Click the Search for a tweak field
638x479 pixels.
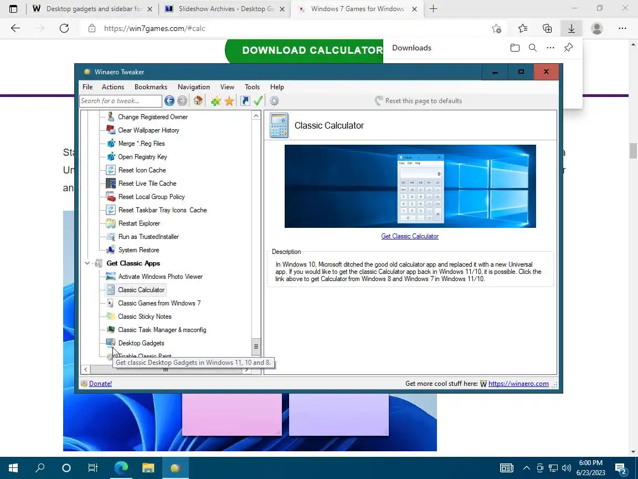click(121, 100)
